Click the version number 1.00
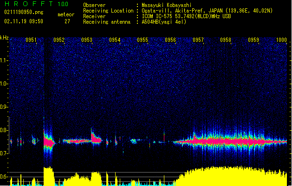This screenshot has height=186, width=292. pyautogui.click(x=63, y=4)
